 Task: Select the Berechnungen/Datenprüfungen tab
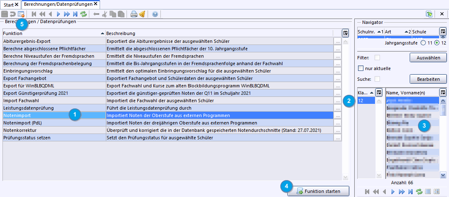coord(58,4)
